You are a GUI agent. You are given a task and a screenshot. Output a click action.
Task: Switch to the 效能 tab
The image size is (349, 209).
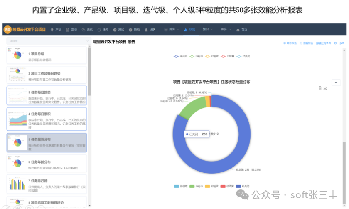[x=189, y=30]
